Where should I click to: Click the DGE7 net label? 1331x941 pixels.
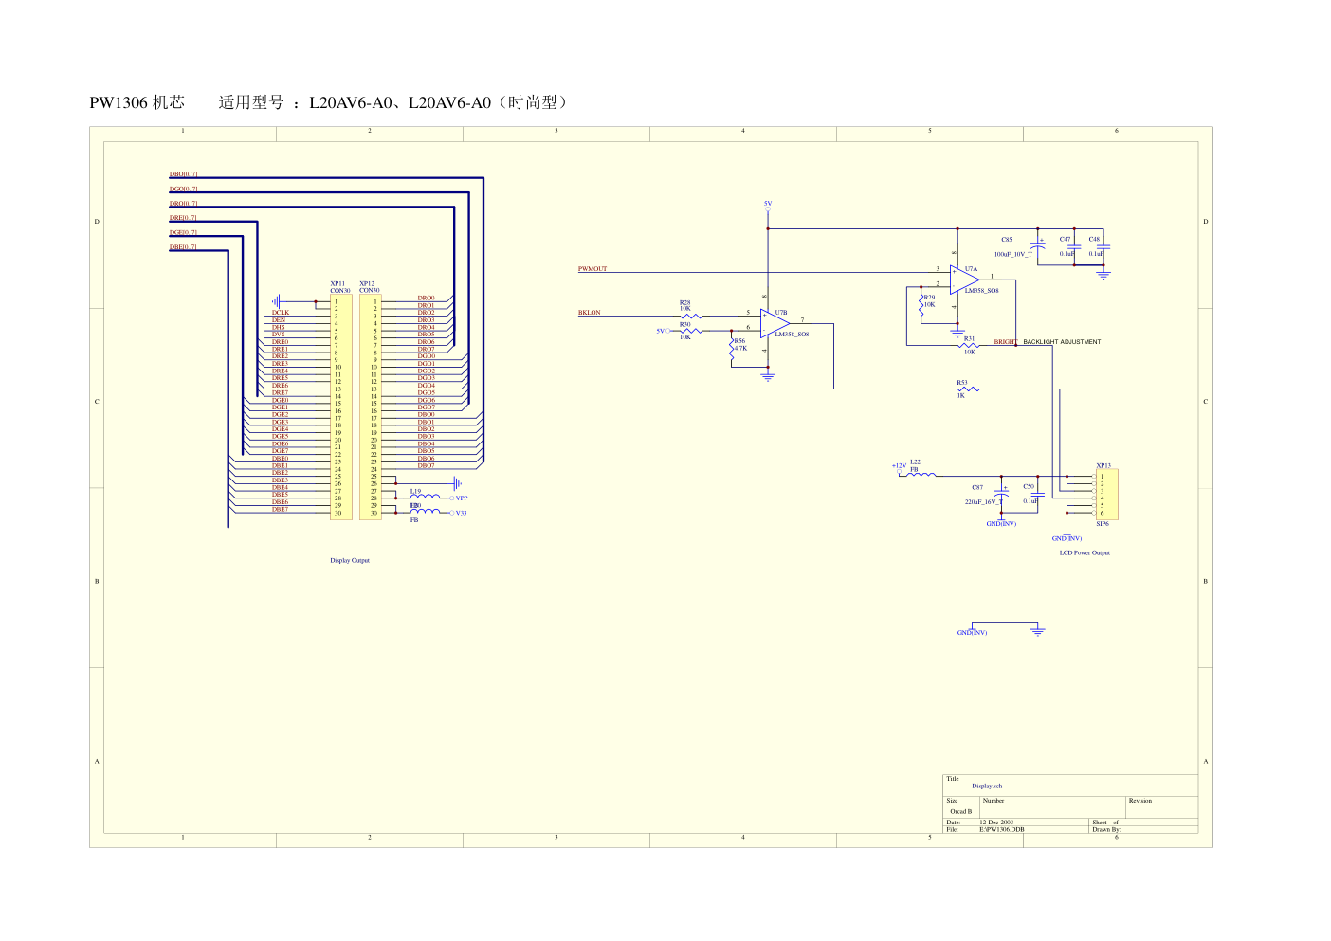(281, 451)
